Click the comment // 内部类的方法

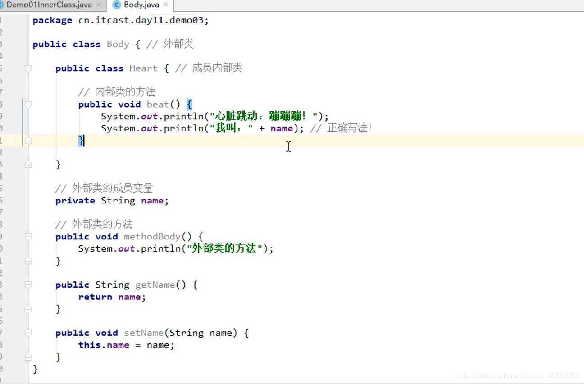tap(117, 92)
